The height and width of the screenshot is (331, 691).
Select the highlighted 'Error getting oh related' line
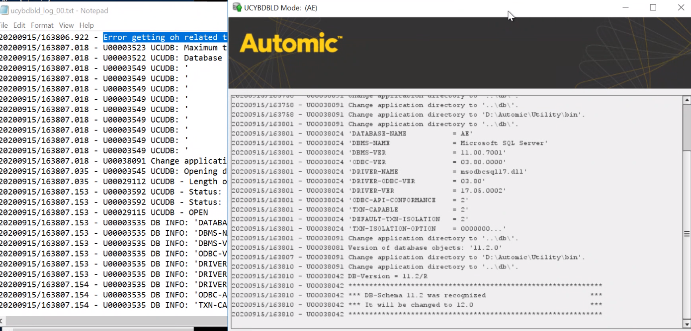(x=164, y=37)
